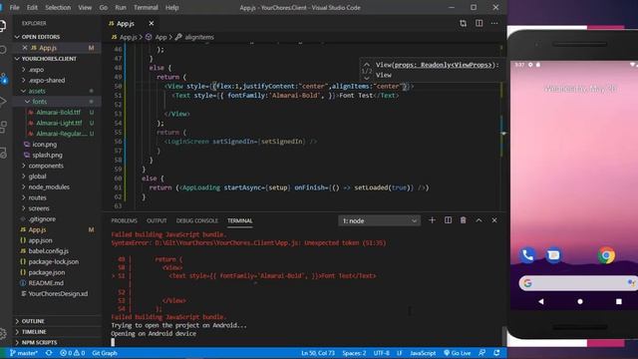The height and width of the screenshot is (359, 638).
Task: Expand the Outline section
Action: (x=57, y=321)
